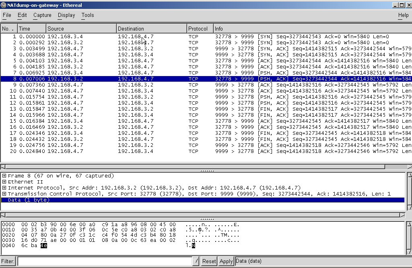This screenshot has width=412, height=268.
Task: Open the Capture menu
Action: [42, 15]
